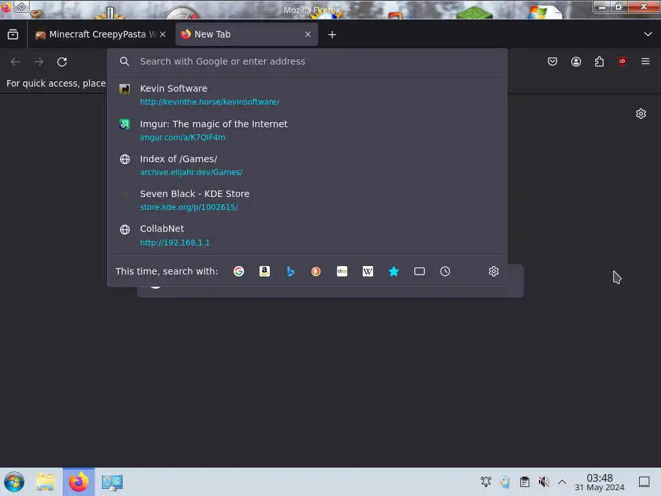The image size is (661, 496).
Task: Open system settings taskbar icon
Action: coord(112,482)
